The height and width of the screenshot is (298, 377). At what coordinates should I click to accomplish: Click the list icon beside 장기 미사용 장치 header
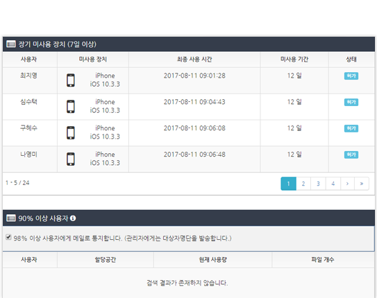11,44
